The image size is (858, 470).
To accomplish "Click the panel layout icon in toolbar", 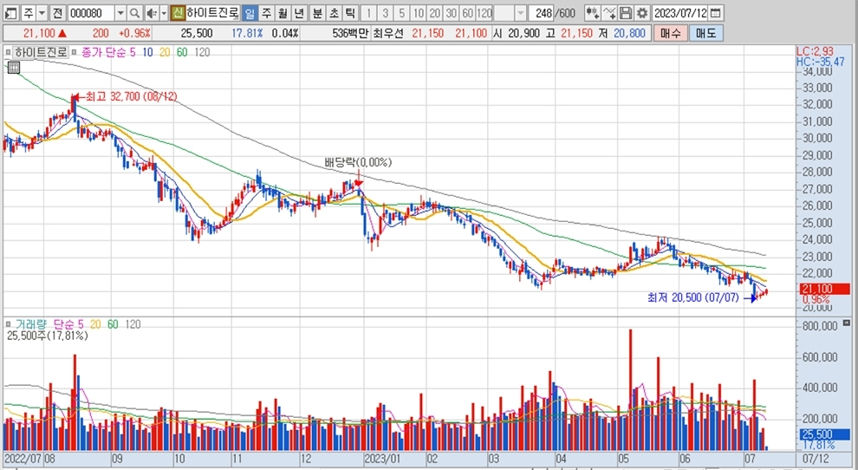I will [11, 13].
